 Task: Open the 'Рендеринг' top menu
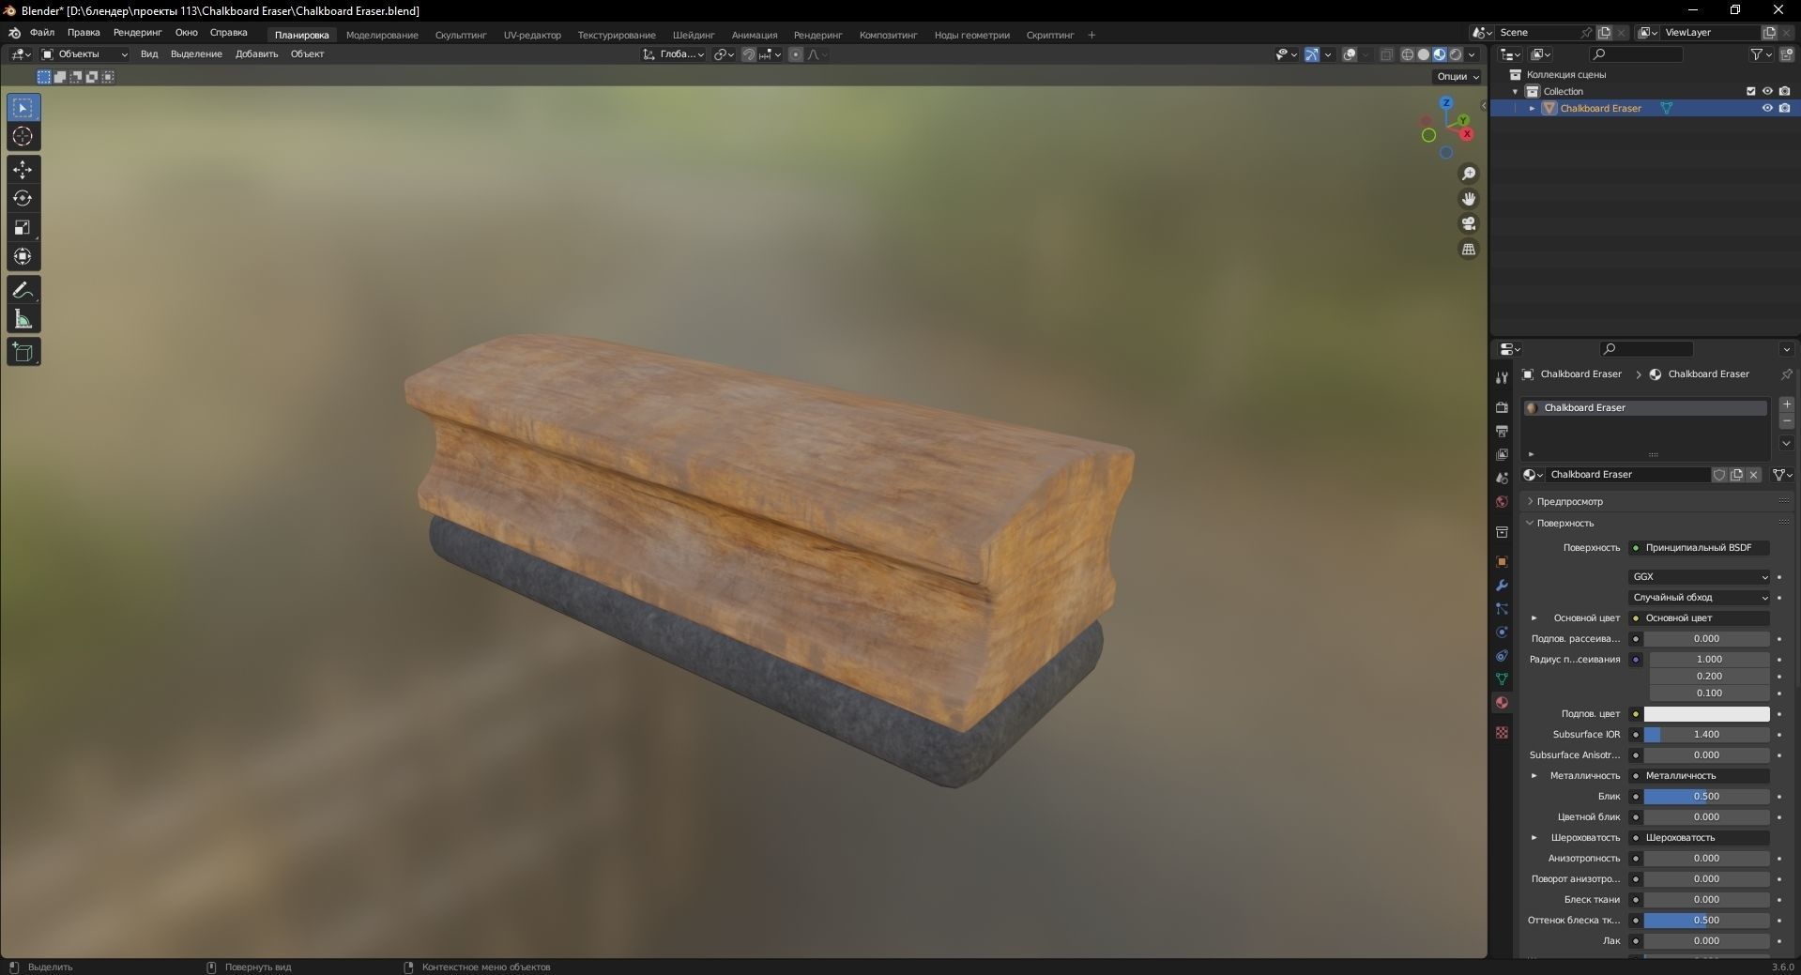tap(137, 32)
